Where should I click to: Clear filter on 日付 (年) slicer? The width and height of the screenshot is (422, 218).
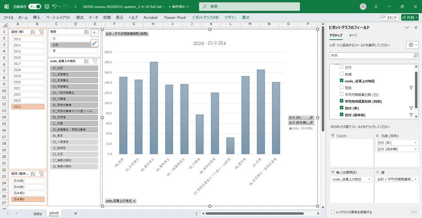click(42, 32)
